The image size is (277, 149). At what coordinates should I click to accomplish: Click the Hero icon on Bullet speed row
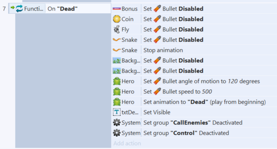(x=117, y=92)
